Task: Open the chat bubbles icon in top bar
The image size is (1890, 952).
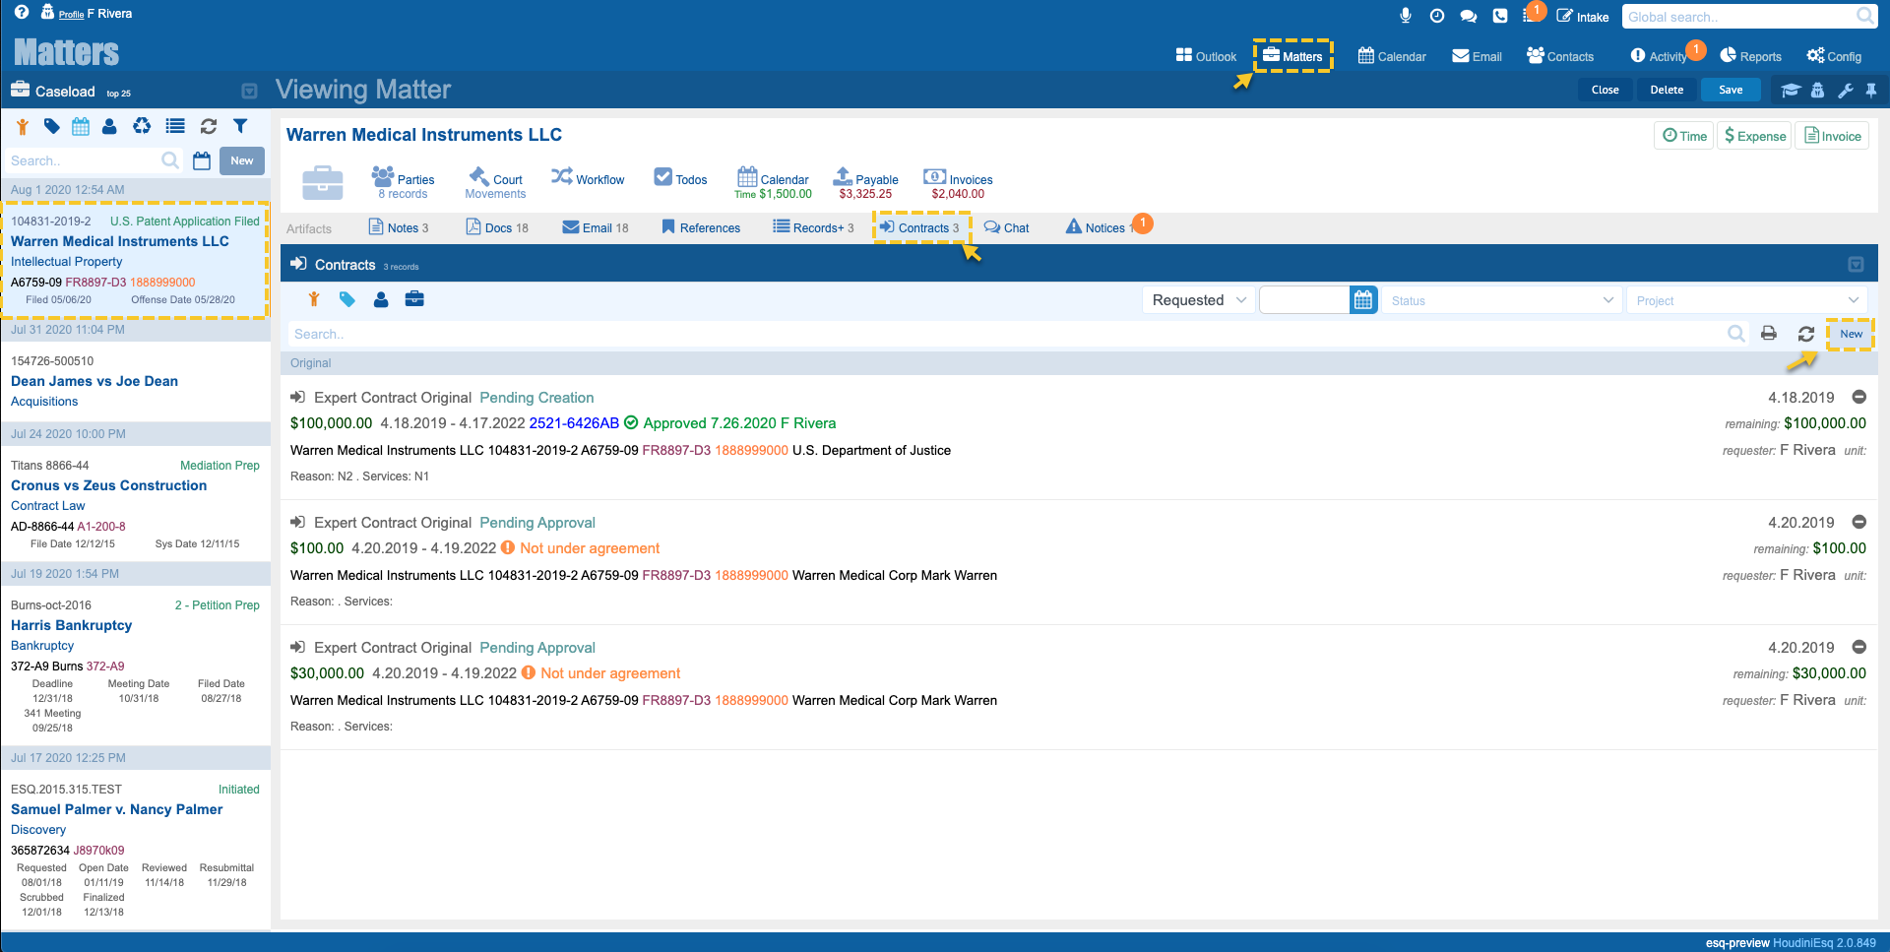Action: [1468, 16]
